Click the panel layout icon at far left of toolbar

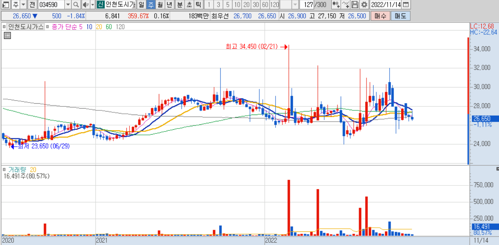click(5, 5)
